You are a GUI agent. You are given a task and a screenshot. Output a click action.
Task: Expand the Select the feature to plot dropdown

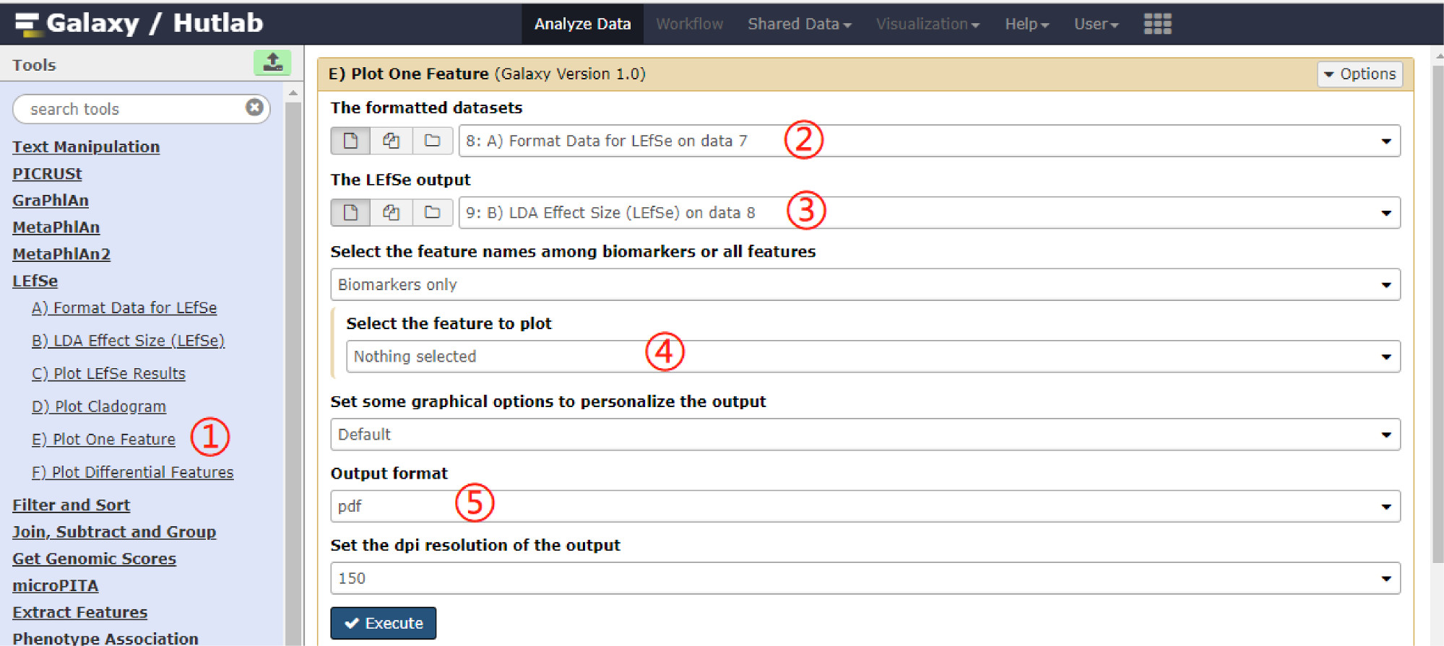tap(873, 357)
